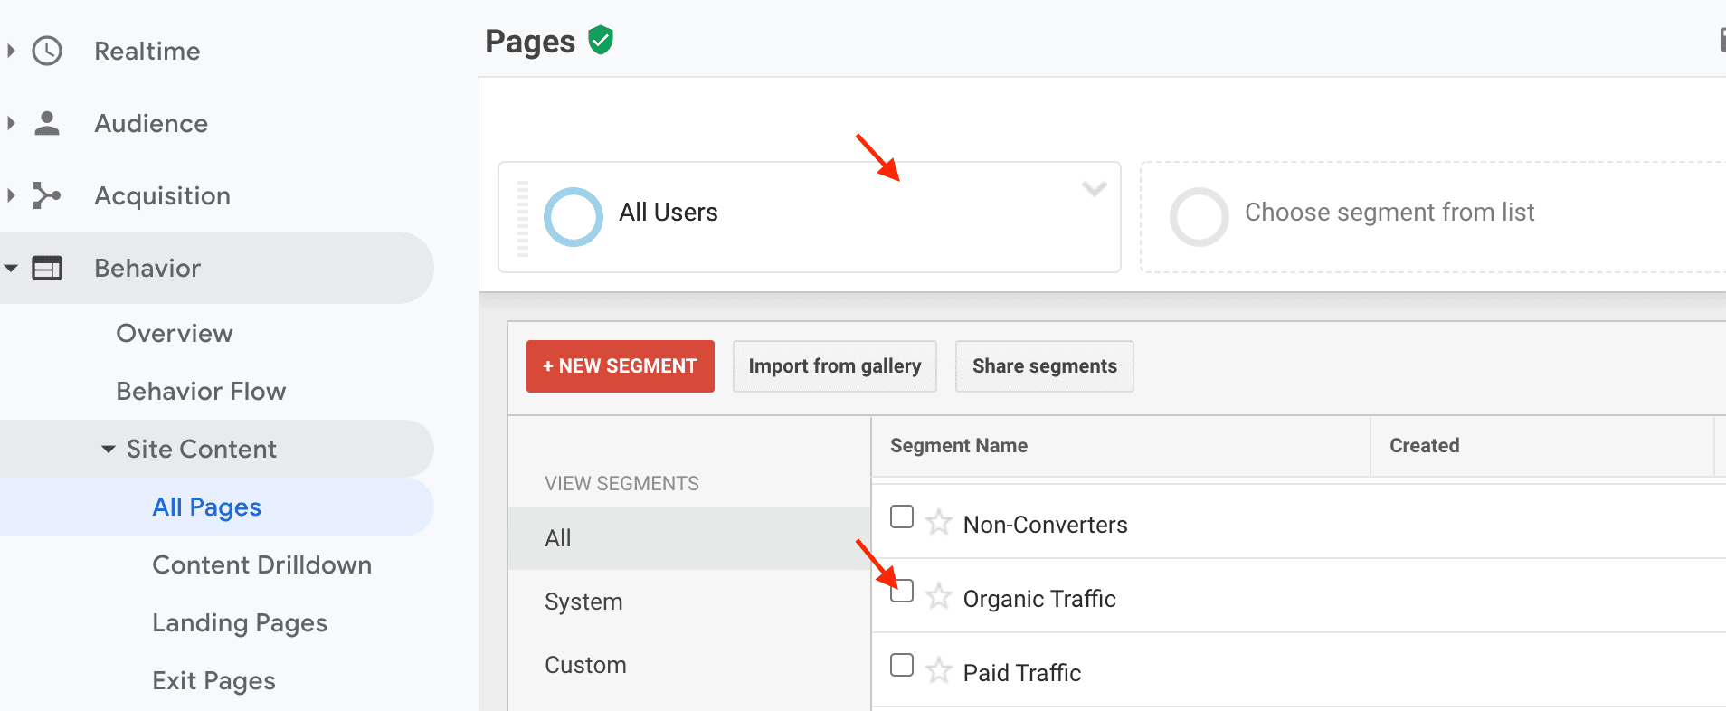Screen dimensions: 1726x711
Task: Expand the Audience section arrow
Action: click(x=11, y=123)
